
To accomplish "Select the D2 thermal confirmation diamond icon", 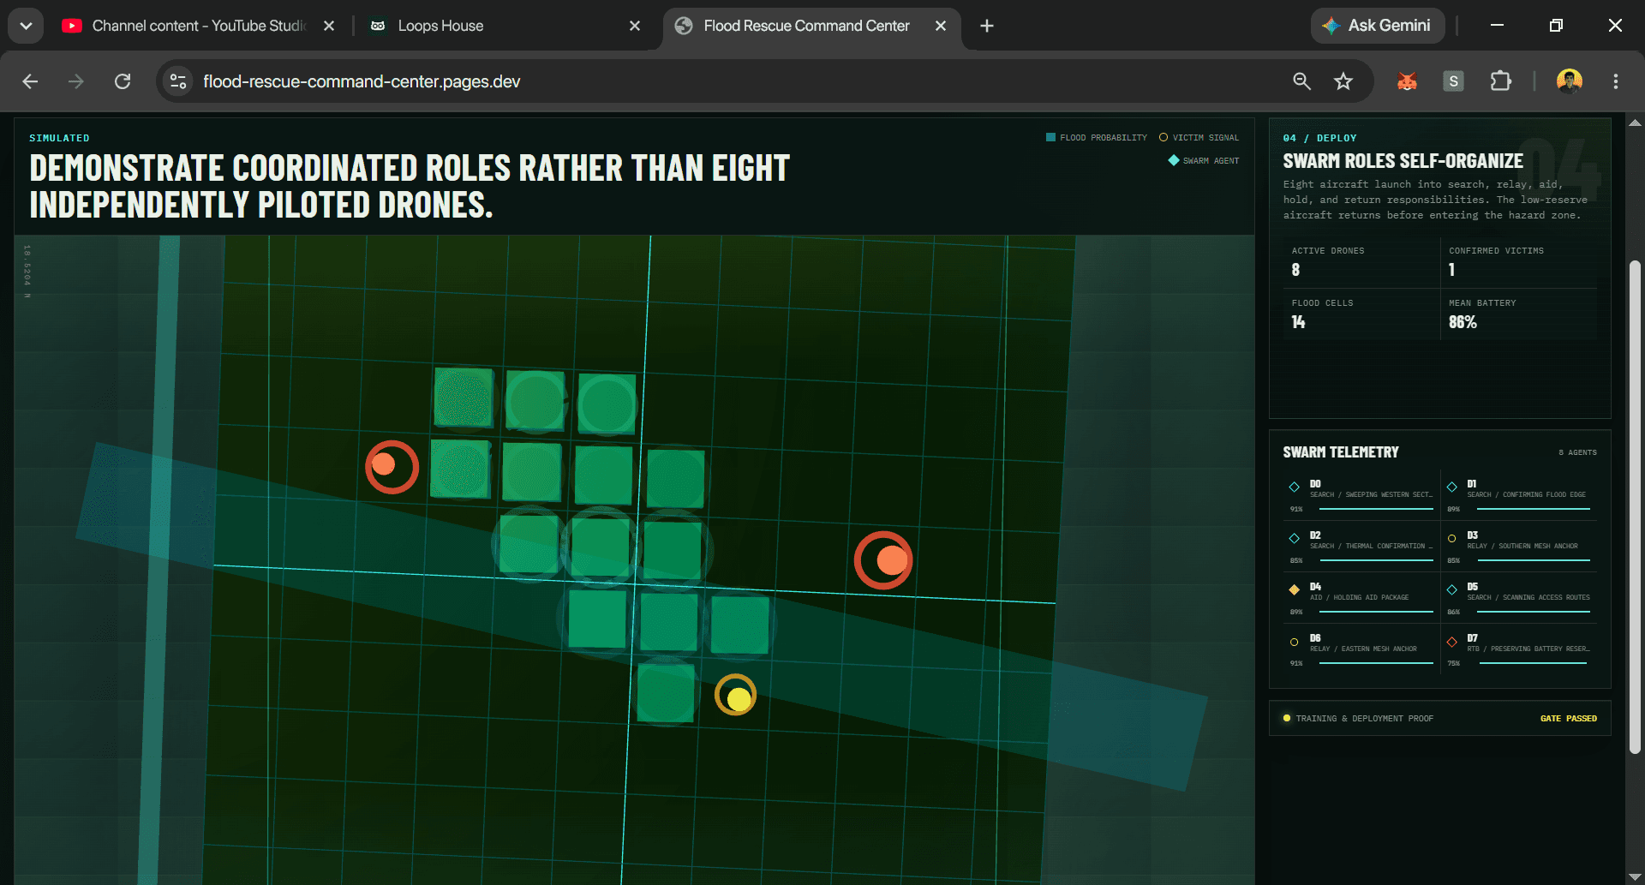I will point(1294,538).
